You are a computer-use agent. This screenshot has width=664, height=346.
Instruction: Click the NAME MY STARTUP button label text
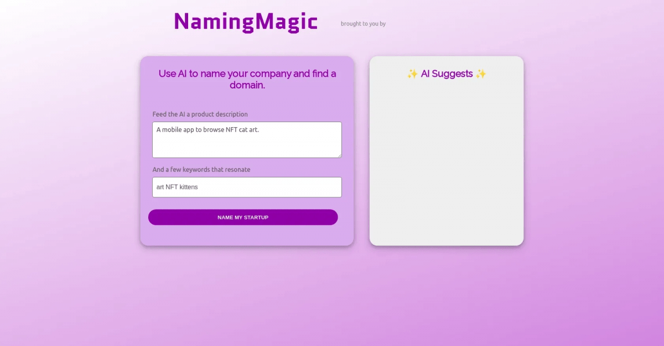[243, 217]
